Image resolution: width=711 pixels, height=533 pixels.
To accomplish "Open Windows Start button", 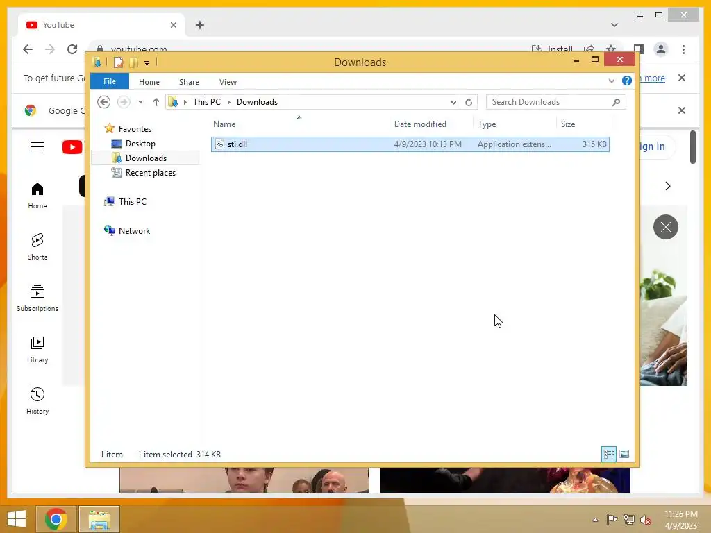I will coord(17,519).
